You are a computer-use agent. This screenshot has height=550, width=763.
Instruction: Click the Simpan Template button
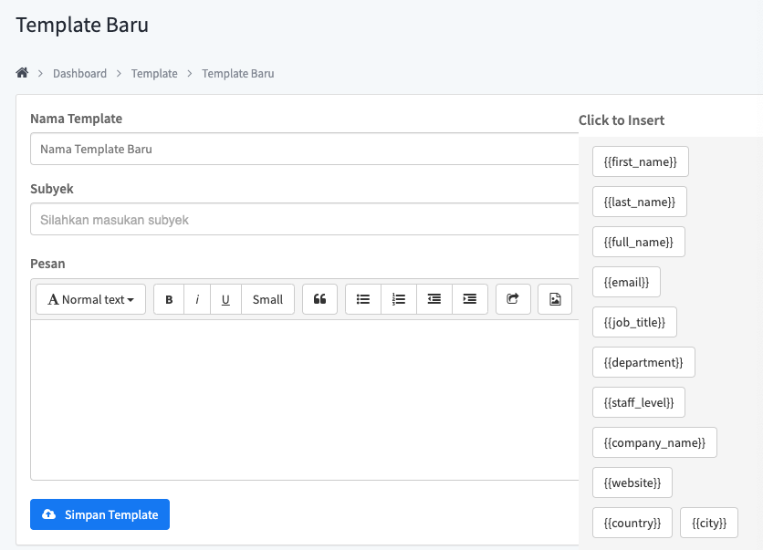99,514
